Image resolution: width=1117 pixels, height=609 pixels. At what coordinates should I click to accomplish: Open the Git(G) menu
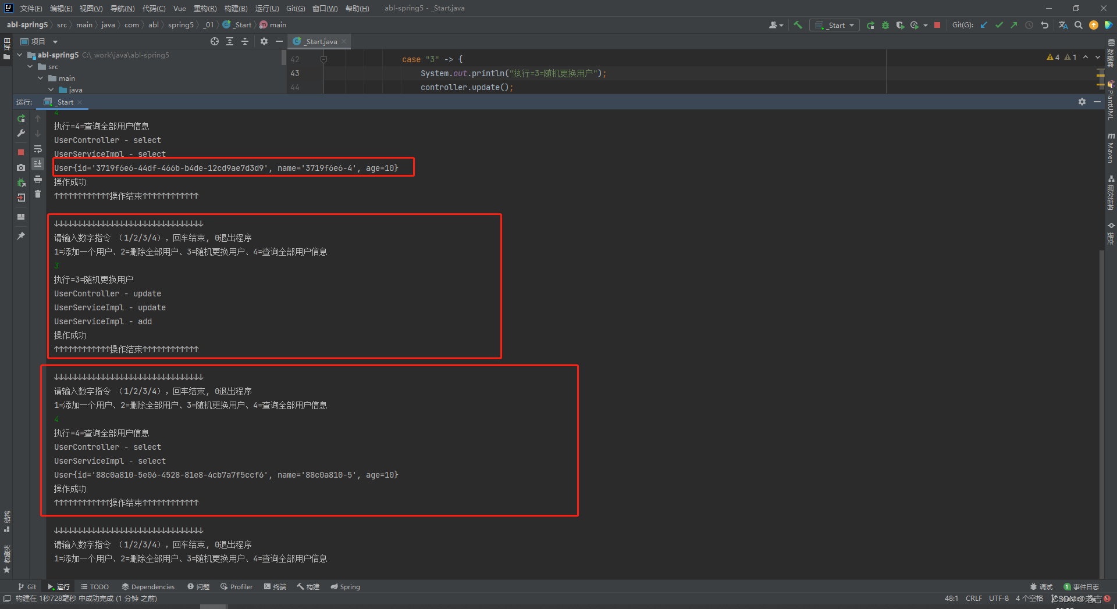296,8
